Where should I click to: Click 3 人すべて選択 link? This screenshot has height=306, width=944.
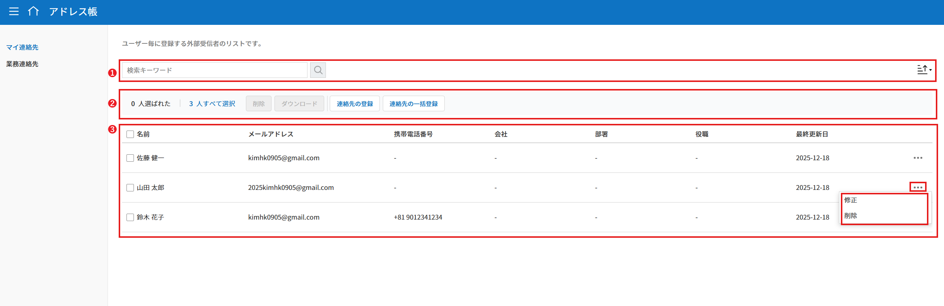[x=212, y=104]
